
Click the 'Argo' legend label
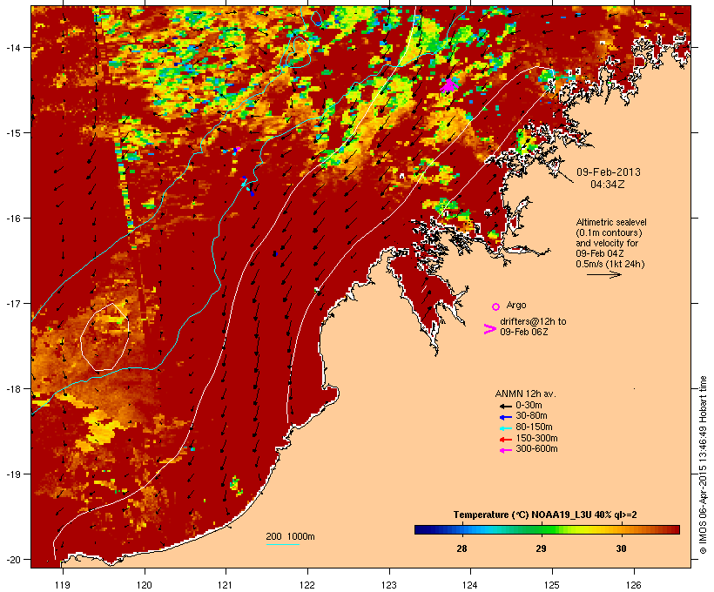516,305
